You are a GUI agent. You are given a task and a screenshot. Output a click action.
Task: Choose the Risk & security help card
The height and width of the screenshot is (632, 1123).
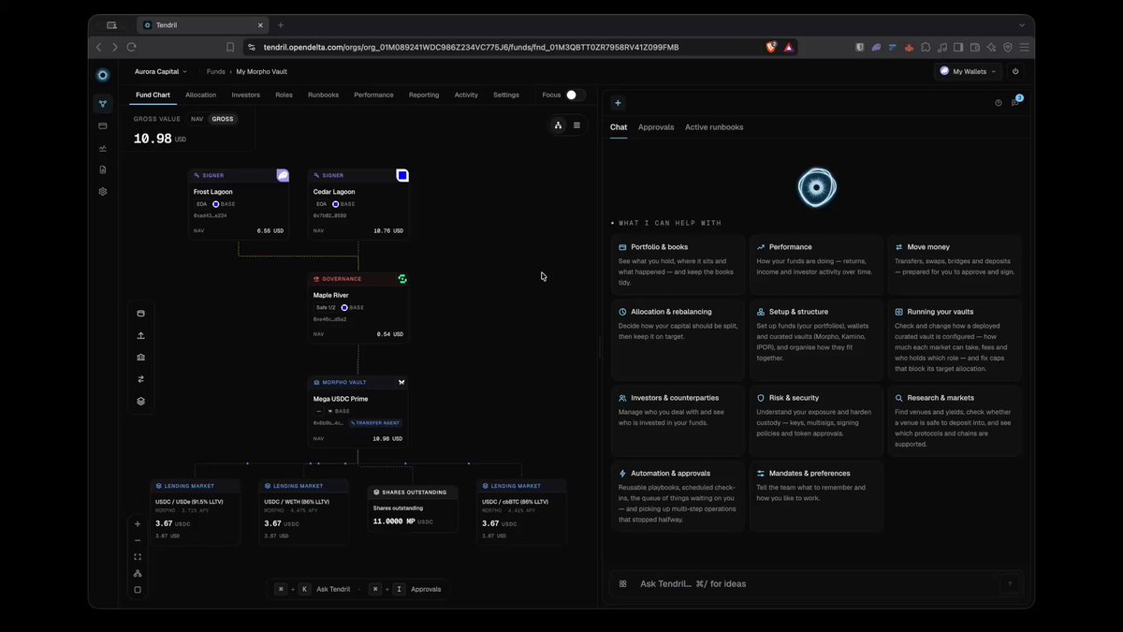[816, 420]
